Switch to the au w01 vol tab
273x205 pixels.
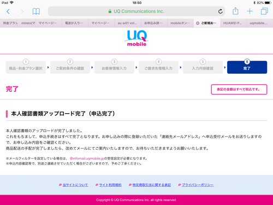point(128,23)
